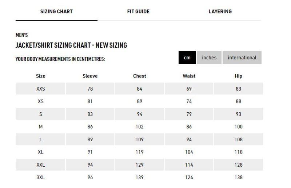Click the hip value 138 for 3XL
The width and height of the screenshot is (291, 188).
pos(239,177)
